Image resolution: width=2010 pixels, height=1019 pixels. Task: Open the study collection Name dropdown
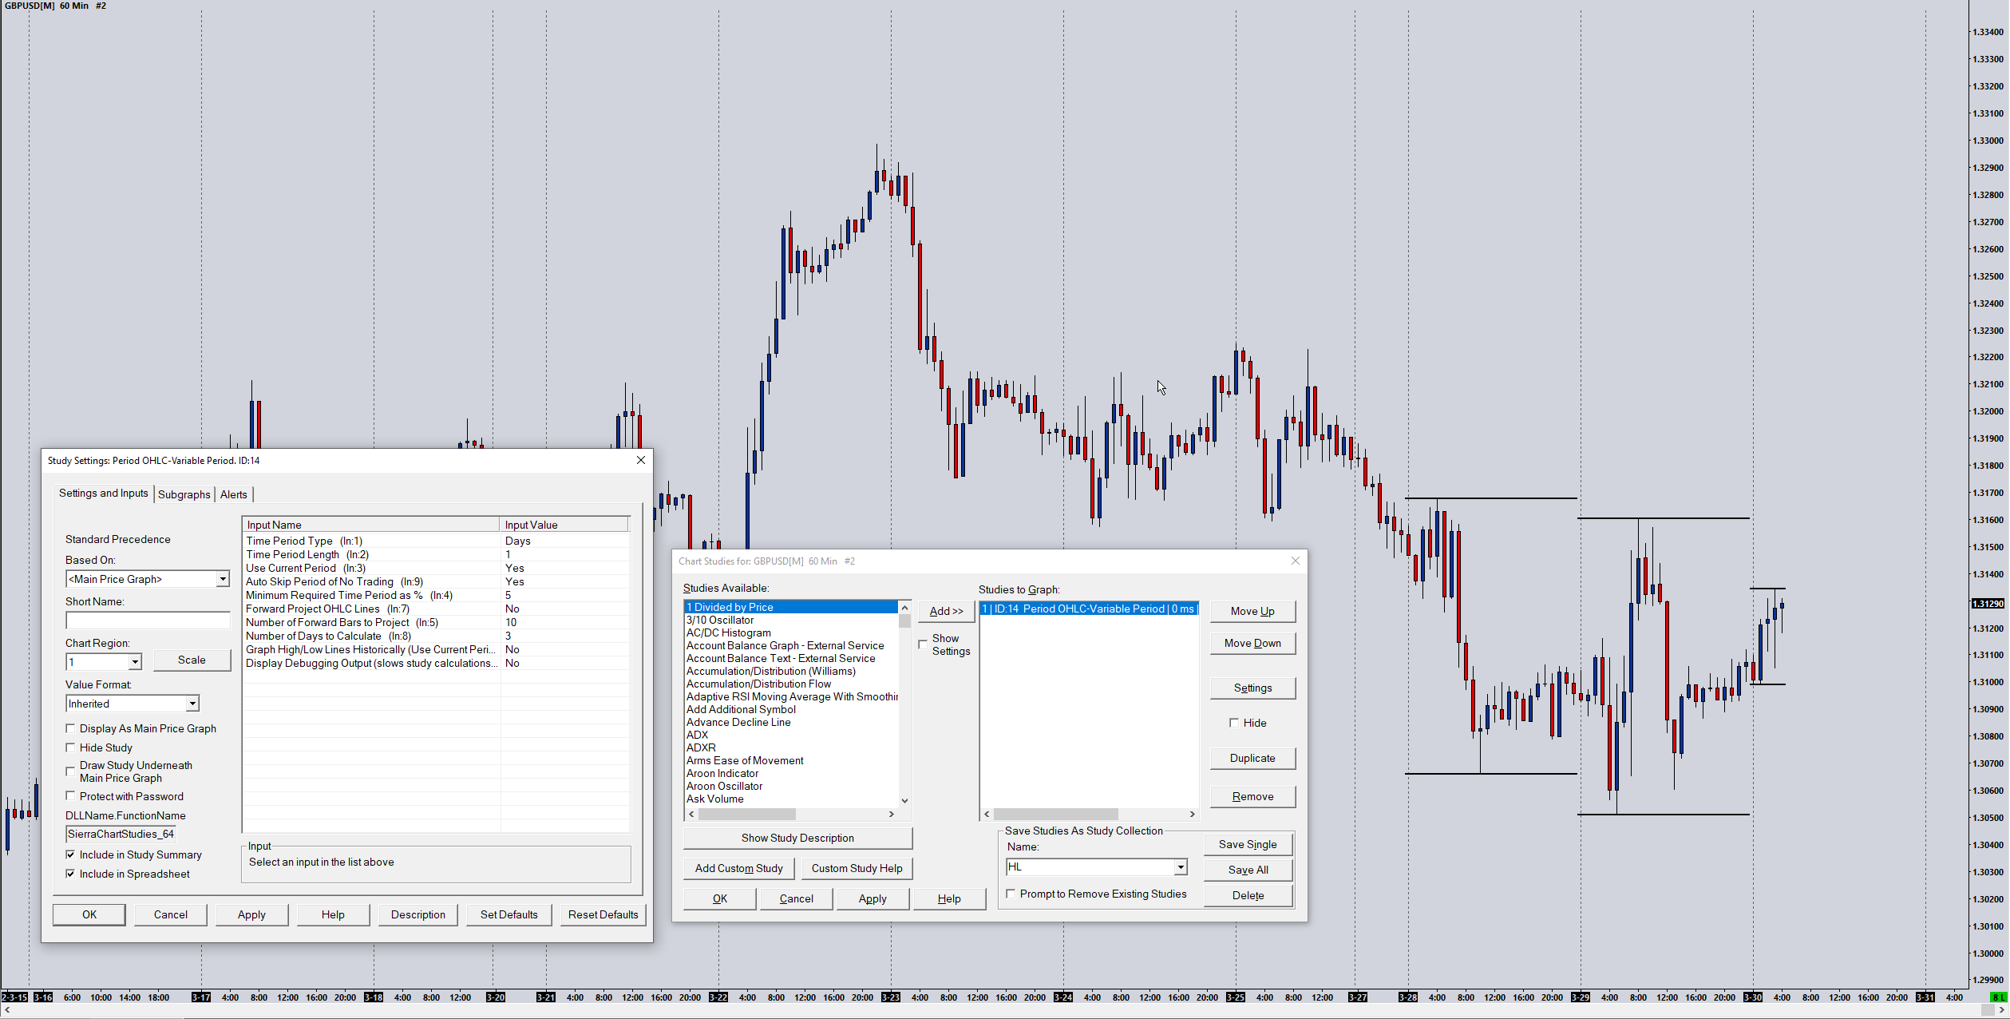1180,867
